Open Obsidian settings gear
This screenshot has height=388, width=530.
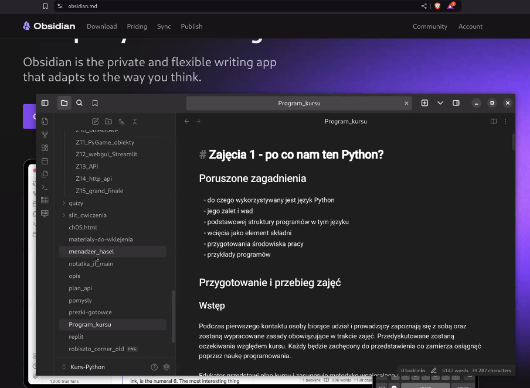tap(167, 367)
